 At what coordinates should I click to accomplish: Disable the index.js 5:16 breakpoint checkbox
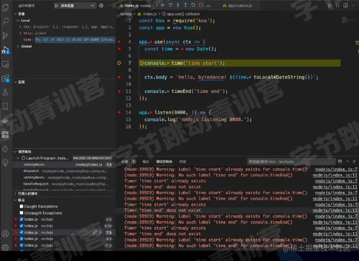click(22, 226)
